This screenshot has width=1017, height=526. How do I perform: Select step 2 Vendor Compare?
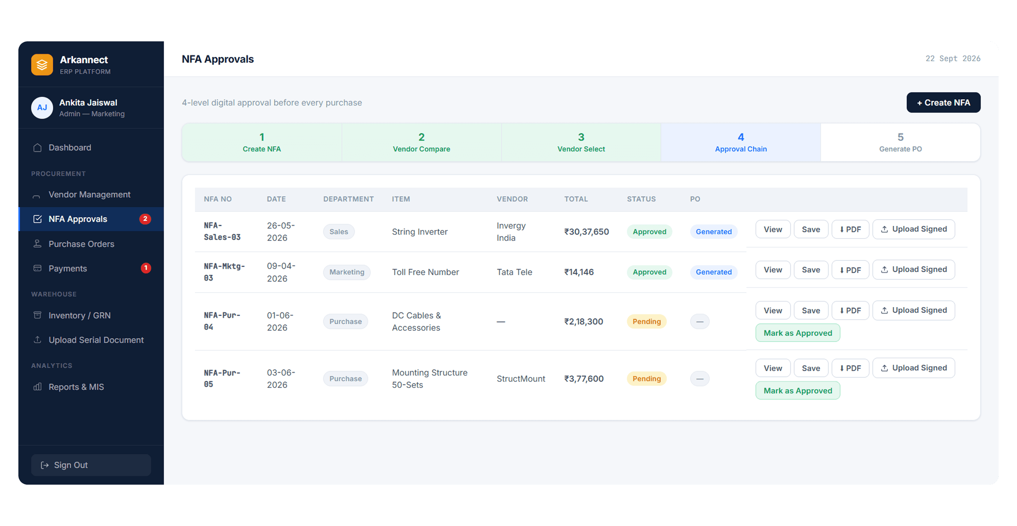421,142
